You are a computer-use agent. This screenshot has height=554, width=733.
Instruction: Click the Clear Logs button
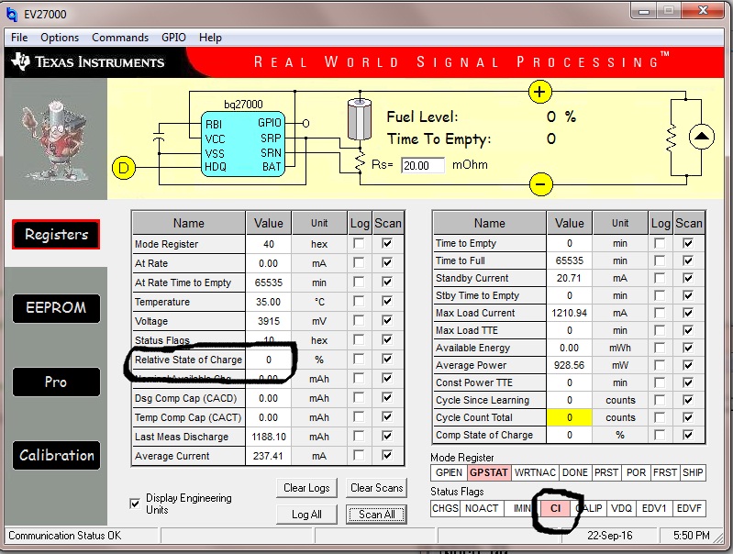click(306, 488)
